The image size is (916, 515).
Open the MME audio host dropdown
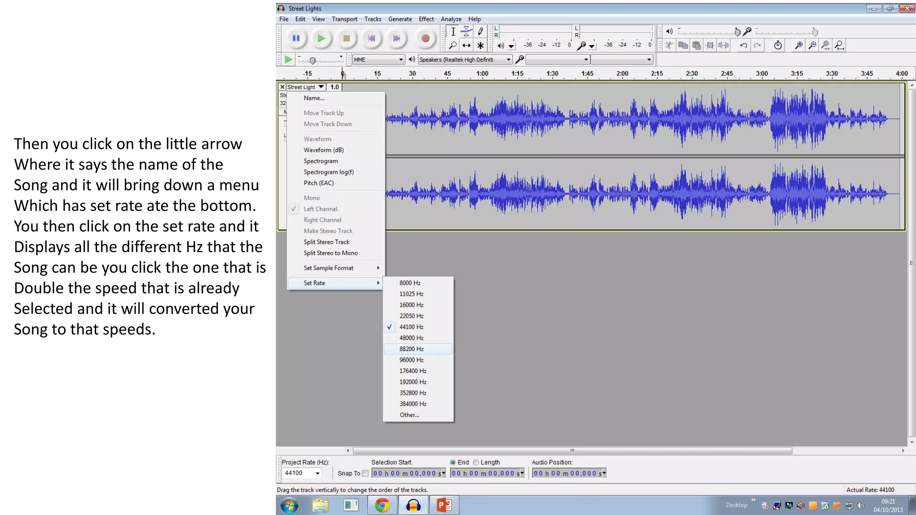[x=378, y=59]
